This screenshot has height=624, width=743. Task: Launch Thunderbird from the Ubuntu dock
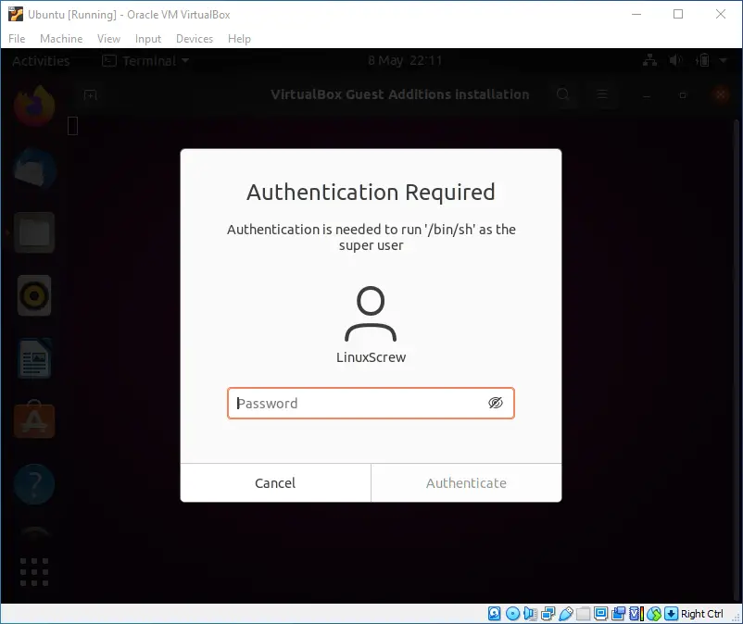[x=34, y=169]
